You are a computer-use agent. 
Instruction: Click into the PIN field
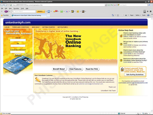(x=18, y=46)
